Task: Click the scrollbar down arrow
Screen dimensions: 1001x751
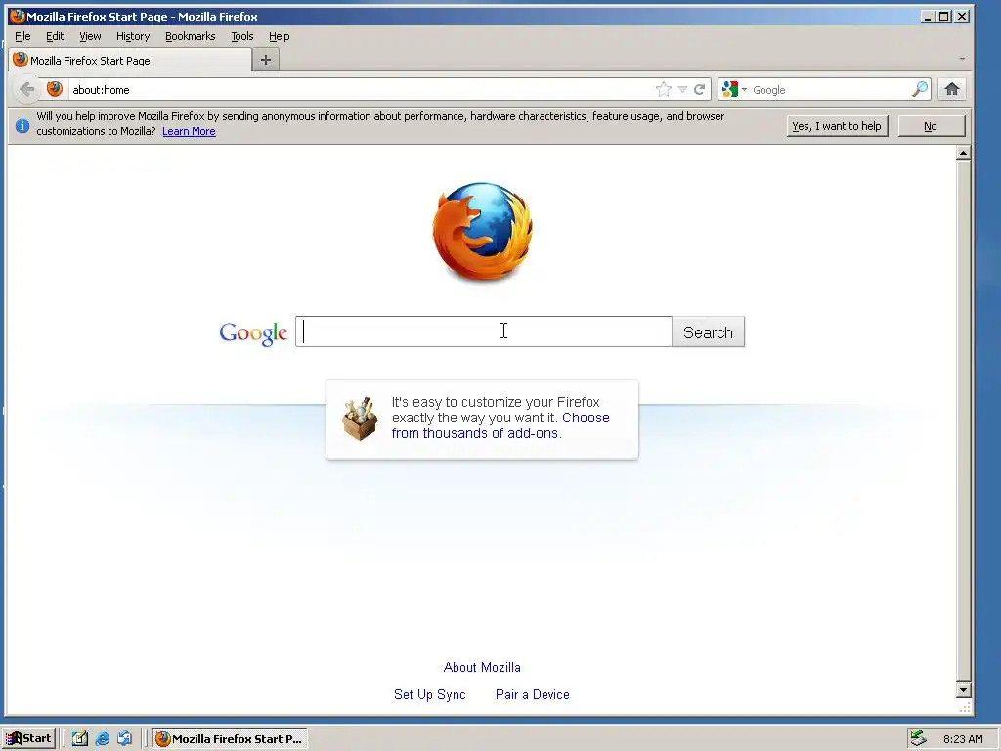Action: [x=963, y=689]
